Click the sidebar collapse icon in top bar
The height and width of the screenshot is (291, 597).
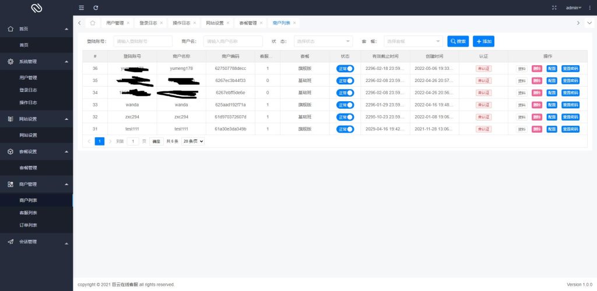pos(81,8)
